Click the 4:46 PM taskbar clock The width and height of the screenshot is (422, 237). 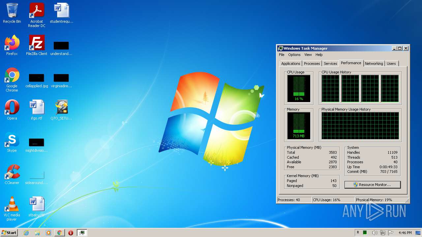[405, 233]
